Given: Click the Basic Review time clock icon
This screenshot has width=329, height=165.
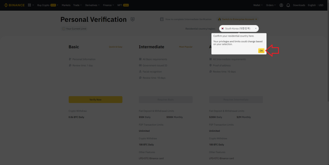Looking at the screenshot, I should [70, 65].
